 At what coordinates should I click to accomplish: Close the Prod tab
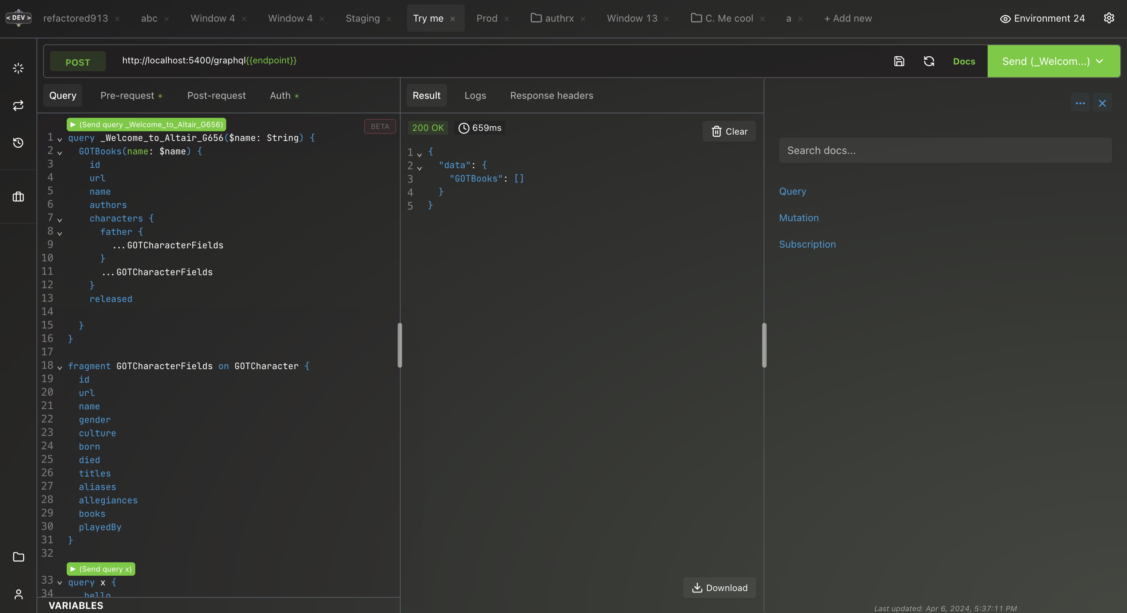coord(506,19)
